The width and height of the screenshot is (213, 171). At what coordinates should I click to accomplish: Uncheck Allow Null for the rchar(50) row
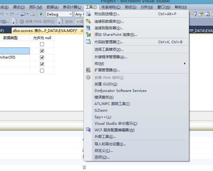(x=42, y=58)
